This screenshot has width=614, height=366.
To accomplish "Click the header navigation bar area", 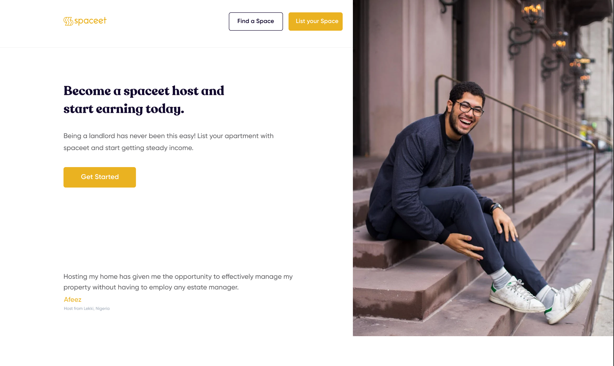I will click(x=176, y=23).
